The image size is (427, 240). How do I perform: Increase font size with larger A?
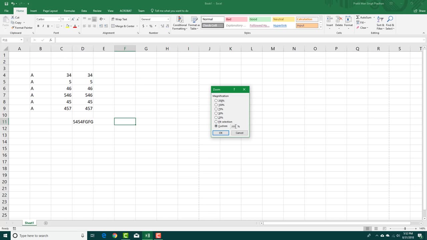pos(73,19)
